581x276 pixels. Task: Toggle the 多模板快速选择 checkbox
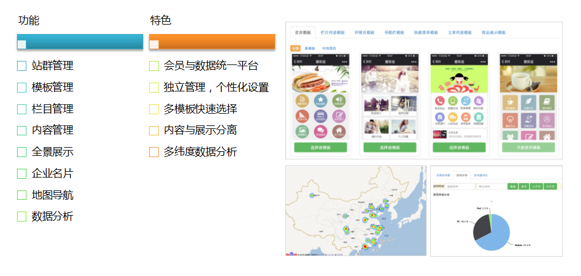[x=154, y=109]
